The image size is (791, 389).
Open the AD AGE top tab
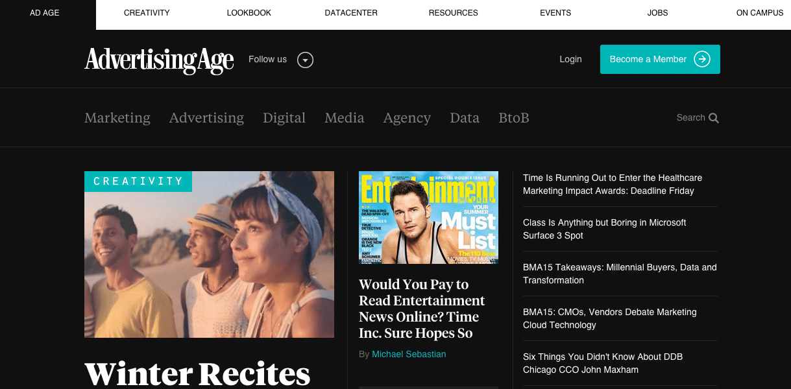45,13
